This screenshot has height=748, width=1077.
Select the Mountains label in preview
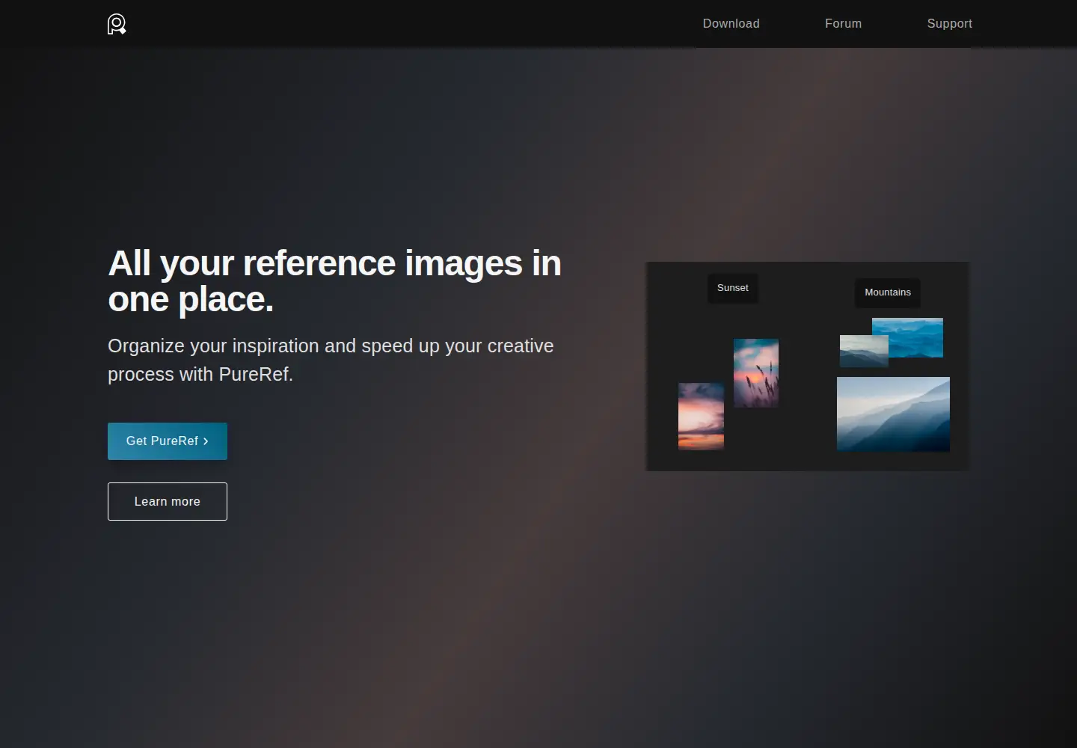pos(888,292)
